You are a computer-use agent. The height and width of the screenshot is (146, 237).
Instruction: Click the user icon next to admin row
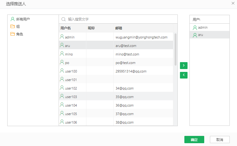tap(62, 37)
